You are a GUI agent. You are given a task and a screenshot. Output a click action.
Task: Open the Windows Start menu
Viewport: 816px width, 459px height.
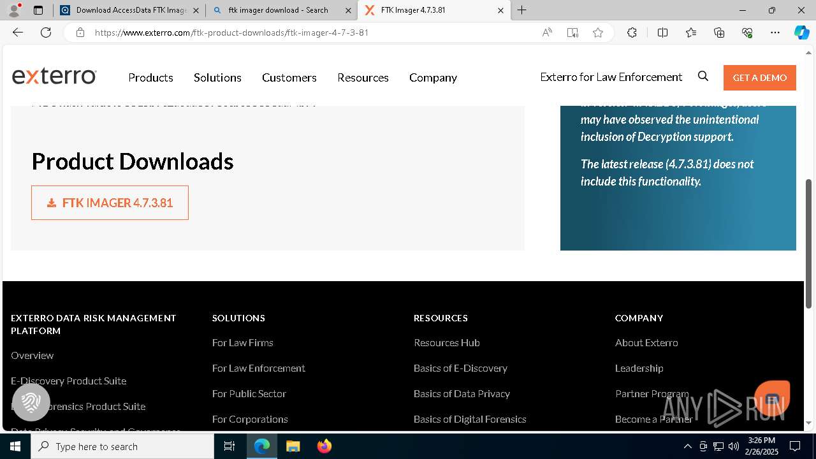point(15,446)
